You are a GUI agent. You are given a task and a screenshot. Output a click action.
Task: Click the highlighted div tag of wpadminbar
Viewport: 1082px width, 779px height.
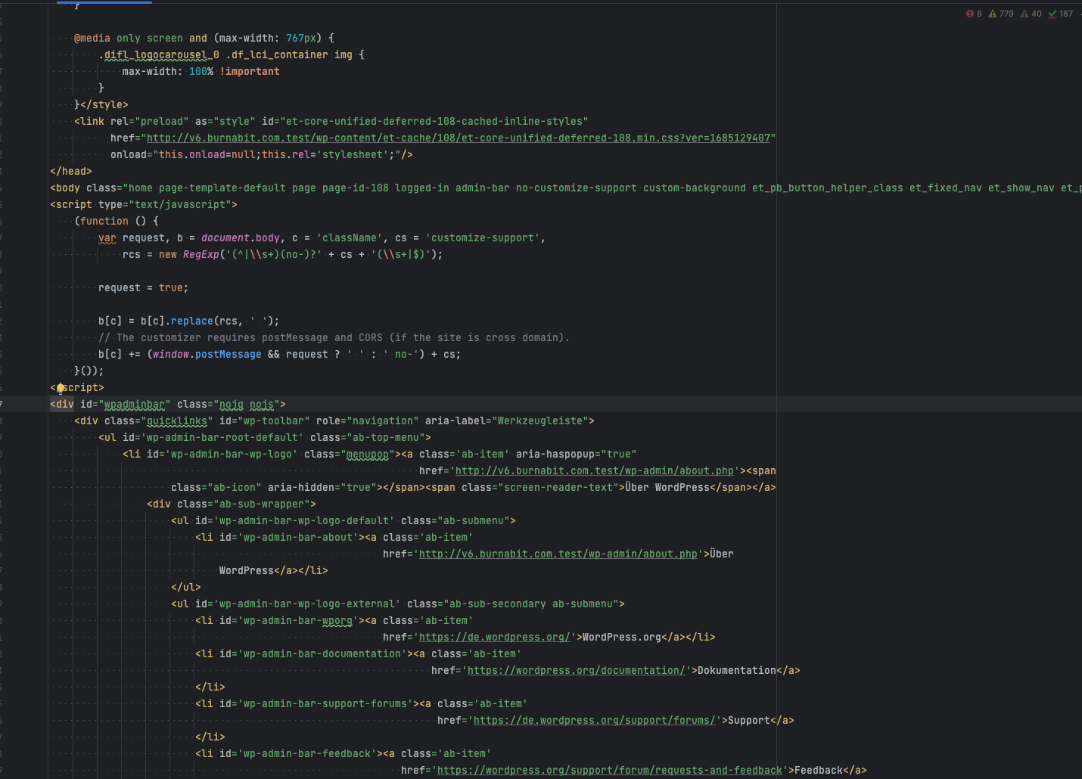(x=62, y=405)
